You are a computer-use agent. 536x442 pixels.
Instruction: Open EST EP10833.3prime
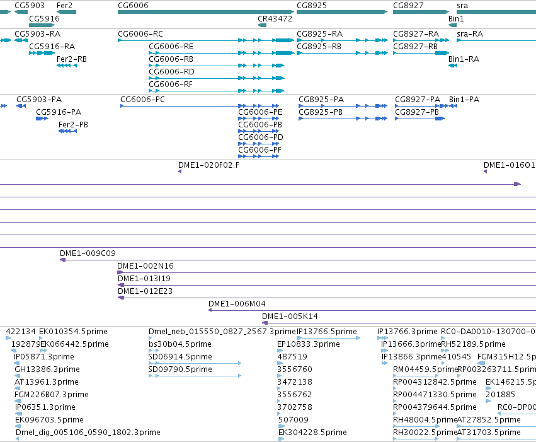point(309,344)
